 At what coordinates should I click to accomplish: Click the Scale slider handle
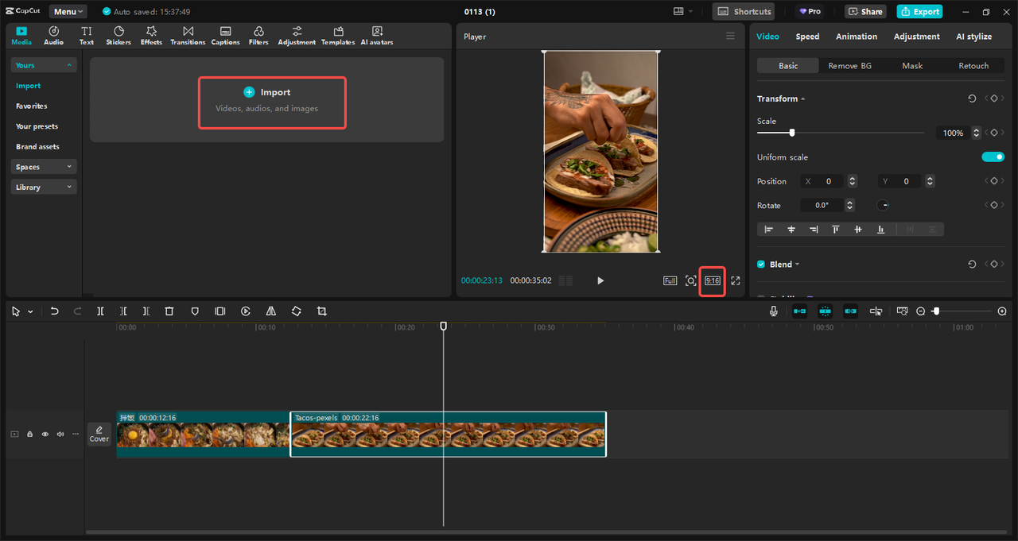791,133
